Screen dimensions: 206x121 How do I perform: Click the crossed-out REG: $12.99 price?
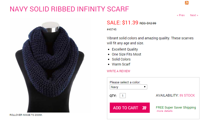tap(148, 23)
